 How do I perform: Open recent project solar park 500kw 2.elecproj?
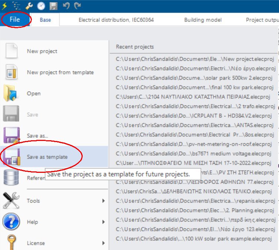[x=194, y=78]
